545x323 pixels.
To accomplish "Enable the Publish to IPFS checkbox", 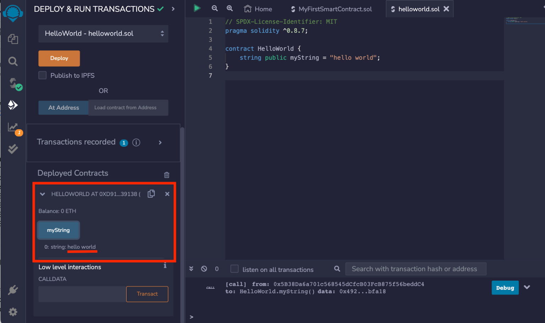I will [42, 75].
